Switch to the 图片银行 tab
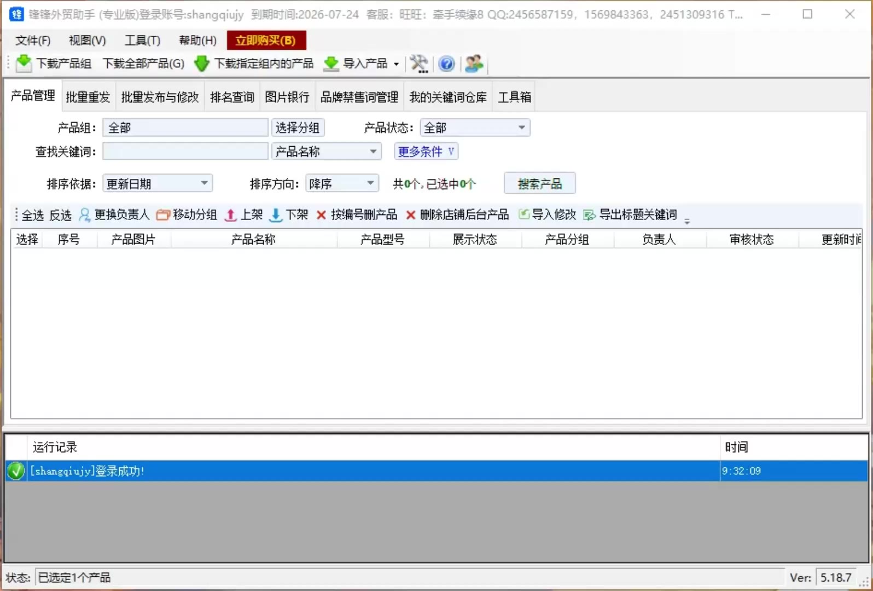873x591 pixels. click(x=287, y=97)
